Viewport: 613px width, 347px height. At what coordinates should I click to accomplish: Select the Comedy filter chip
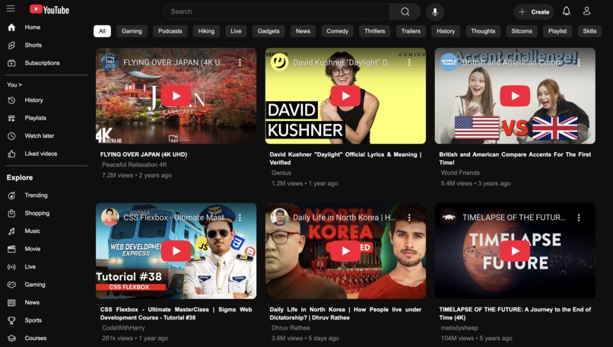pos(338,31)
